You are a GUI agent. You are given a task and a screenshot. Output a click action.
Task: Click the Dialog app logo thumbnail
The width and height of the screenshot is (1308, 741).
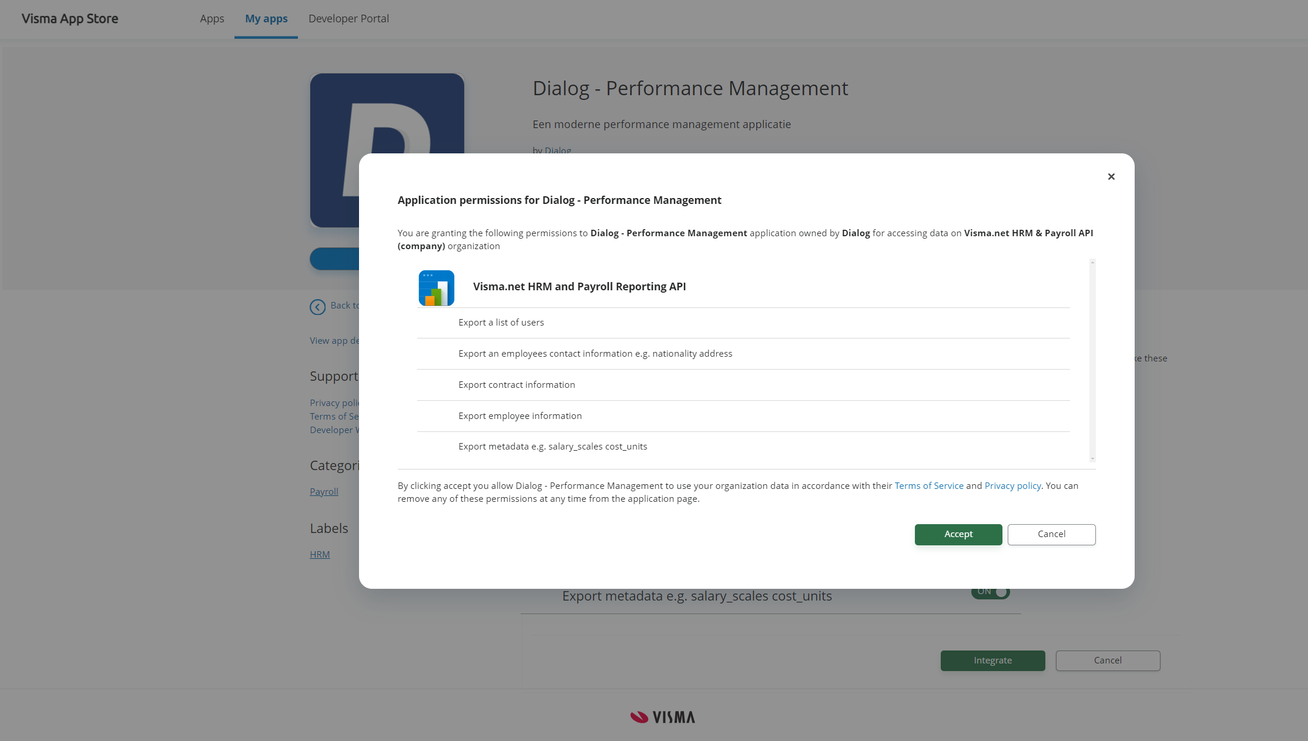click(387, 150)
